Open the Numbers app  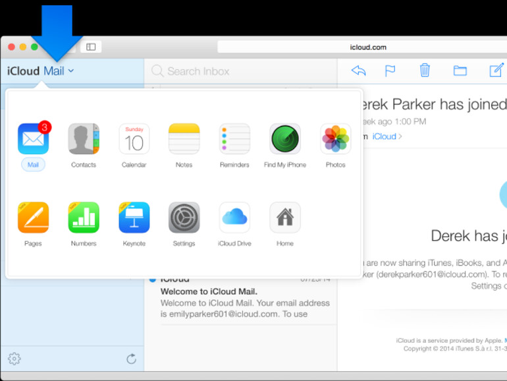[84, 218]
